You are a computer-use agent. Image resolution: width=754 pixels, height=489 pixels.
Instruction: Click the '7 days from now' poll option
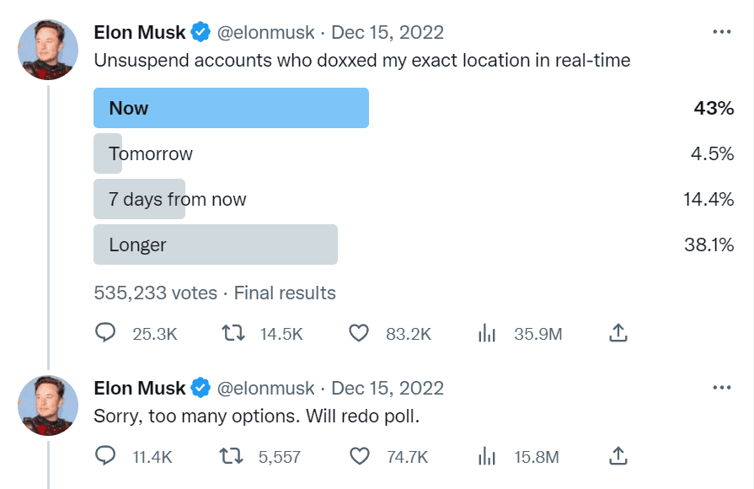pos(178,200)
